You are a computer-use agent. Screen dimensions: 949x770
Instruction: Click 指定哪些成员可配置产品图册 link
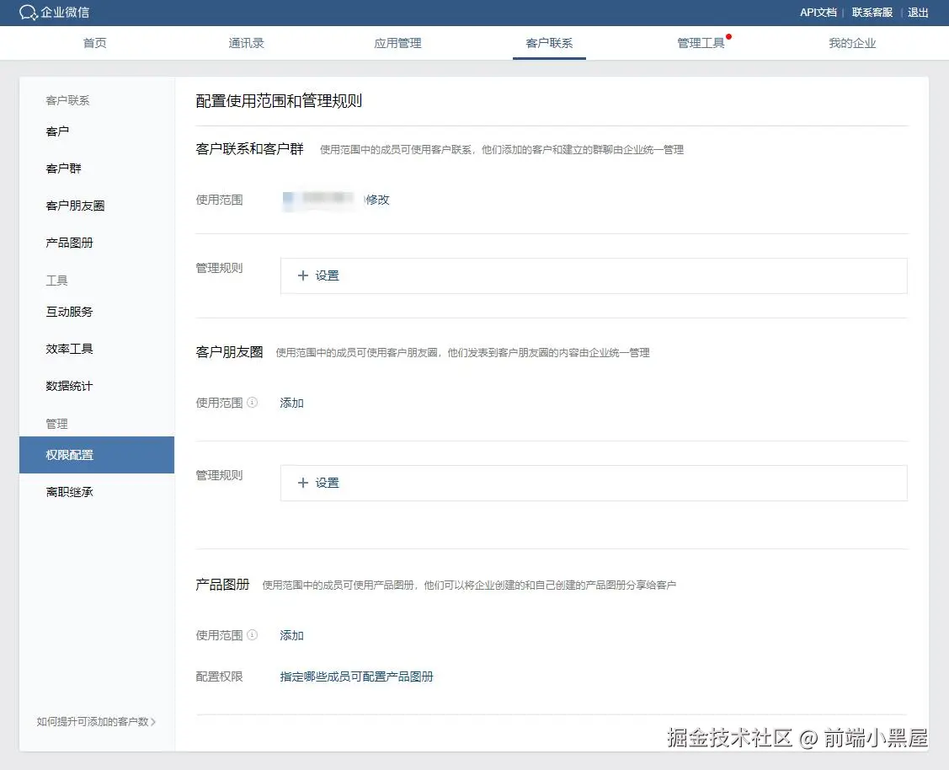click(x=356, y=676)
